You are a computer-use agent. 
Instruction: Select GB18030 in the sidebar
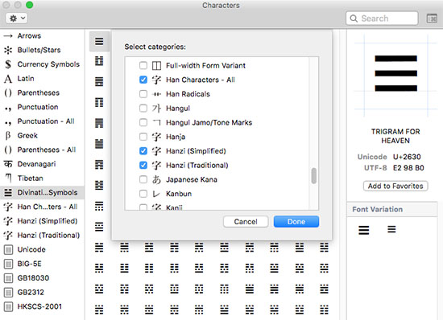pos(33,278)
